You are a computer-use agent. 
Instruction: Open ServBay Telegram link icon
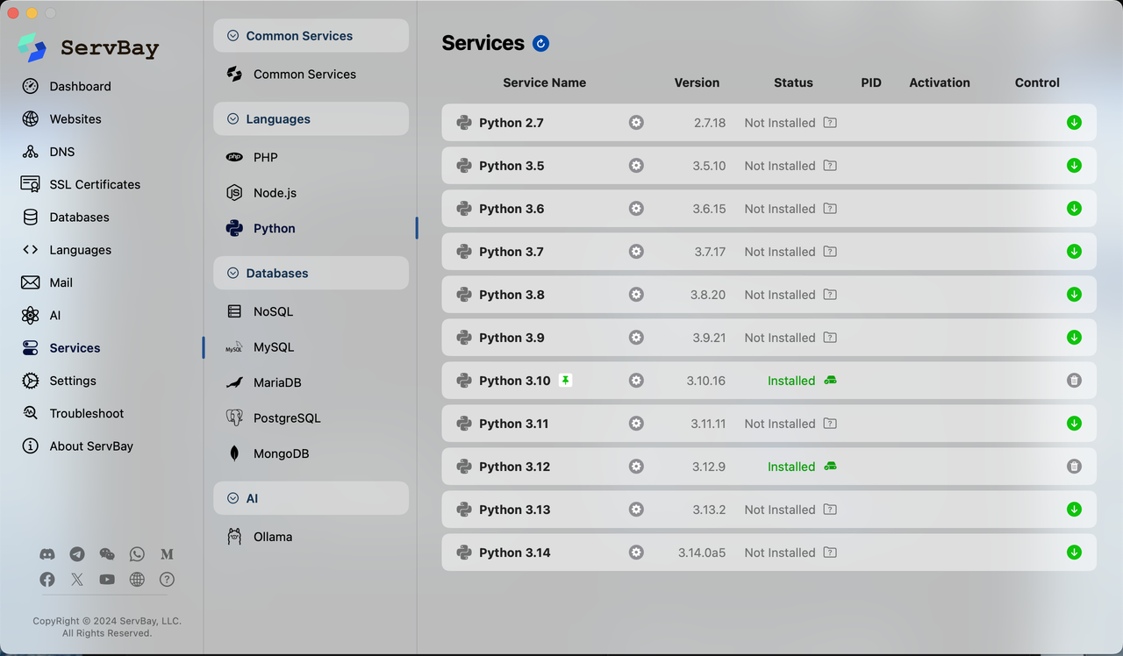click(77, 554)
